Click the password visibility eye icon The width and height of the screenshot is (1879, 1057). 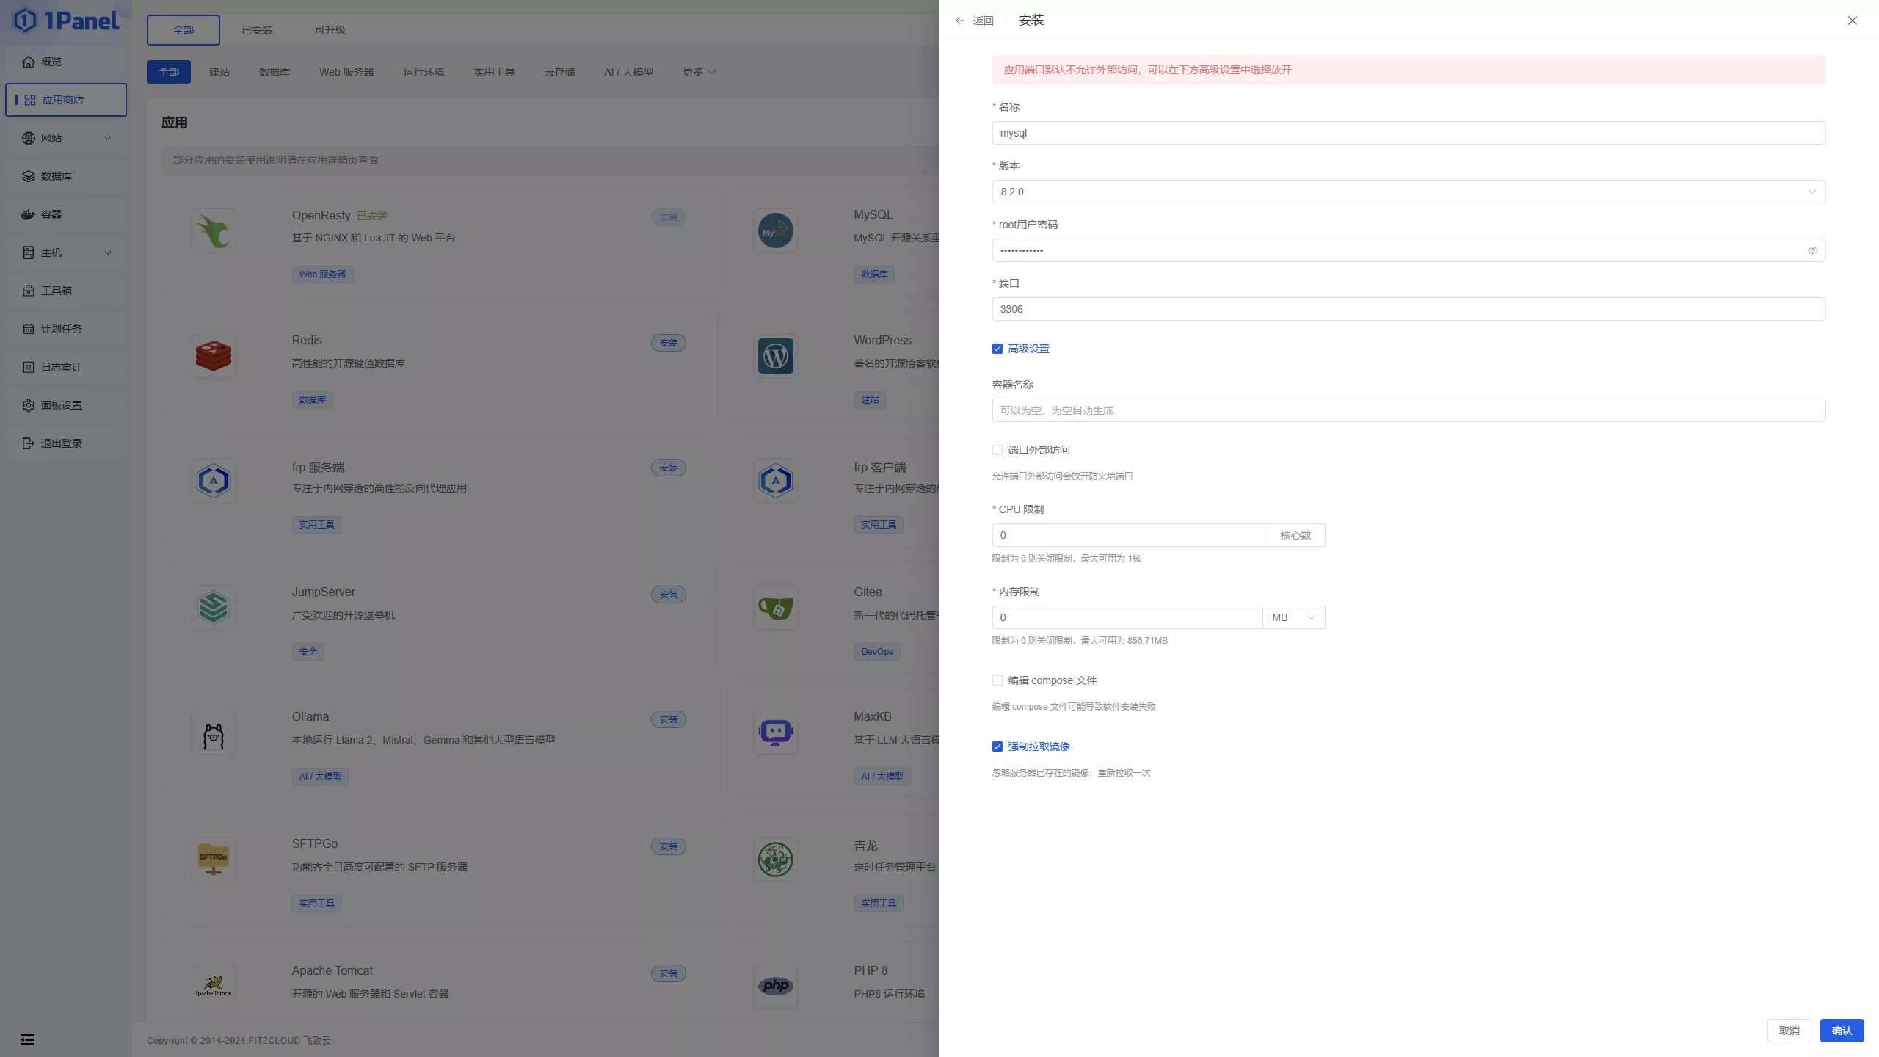(1812, 250)
